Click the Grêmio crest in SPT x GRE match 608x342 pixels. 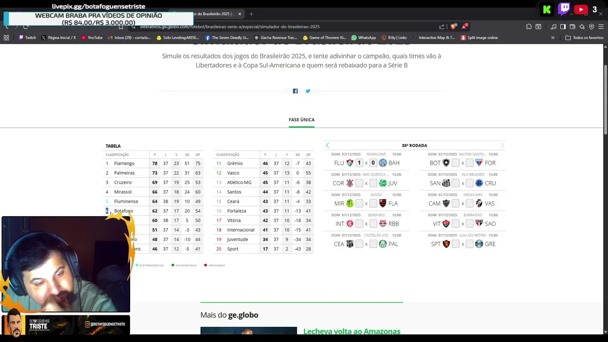(x=479, y=244)
